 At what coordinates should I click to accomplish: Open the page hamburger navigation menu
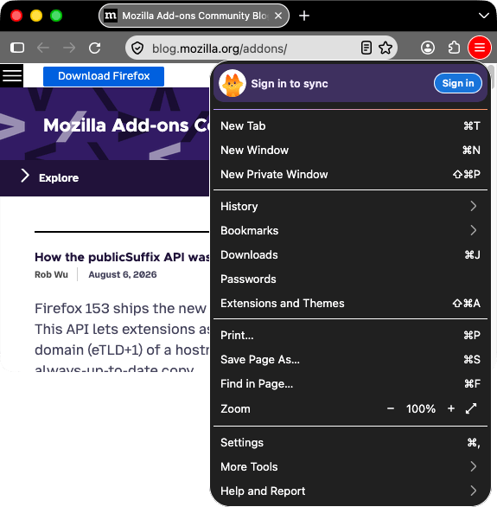pos(11,75)
